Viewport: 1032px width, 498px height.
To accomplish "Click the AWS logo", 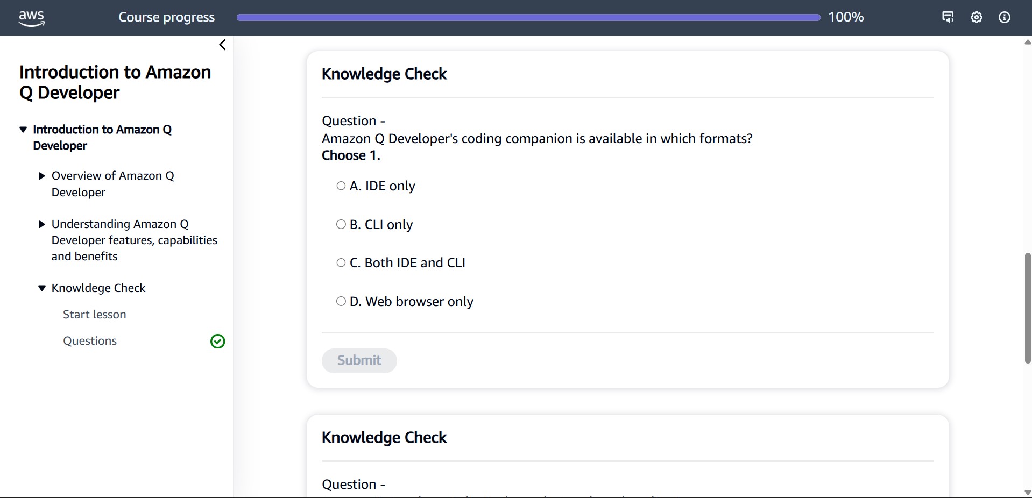I will point(31,18).
